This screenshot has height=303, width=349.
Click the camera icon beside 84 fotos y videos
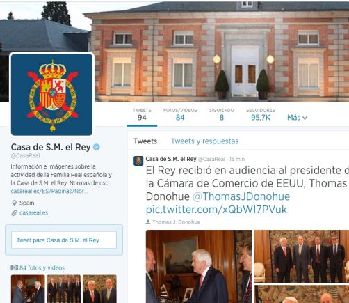coord(14,267)
